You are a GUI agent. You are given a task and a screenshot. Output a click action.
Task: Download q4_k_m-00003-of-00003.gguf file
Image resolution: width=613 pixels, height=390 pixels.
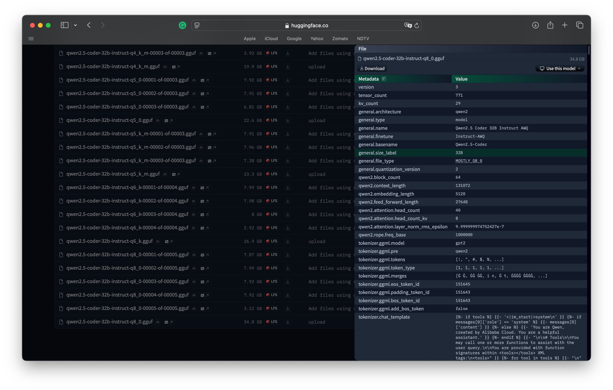[x=288, y=53]
